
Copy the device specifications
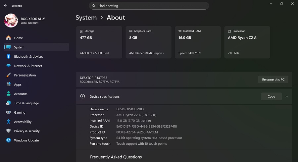tap(271, 96)
